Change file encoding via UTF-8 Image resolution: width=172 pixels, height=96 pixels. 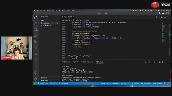coord(124,83)
